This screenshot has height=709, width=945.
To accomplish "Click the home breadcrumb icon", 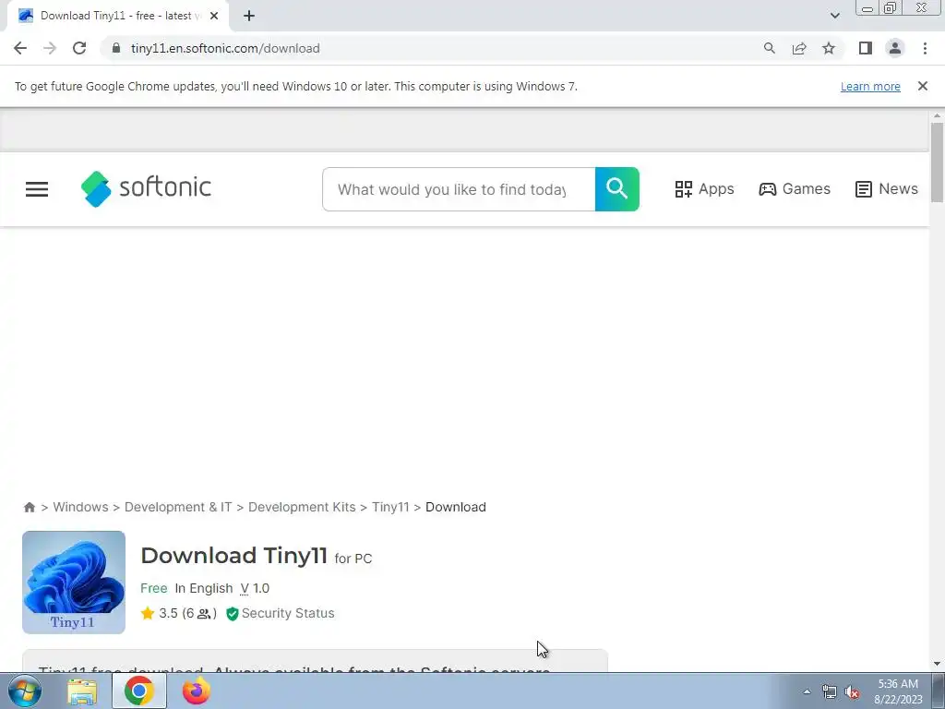I will coord(29,507).
